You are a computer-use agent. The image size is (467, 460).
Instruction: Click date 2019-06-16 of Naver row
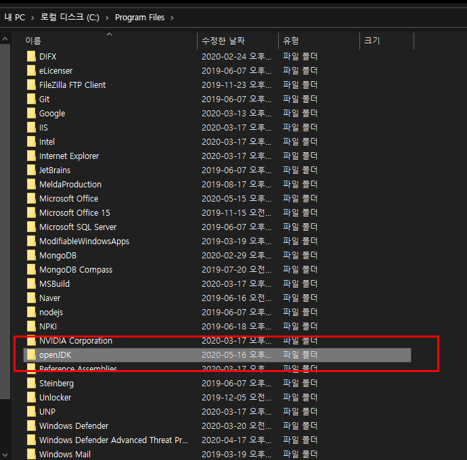pos(236,298)
